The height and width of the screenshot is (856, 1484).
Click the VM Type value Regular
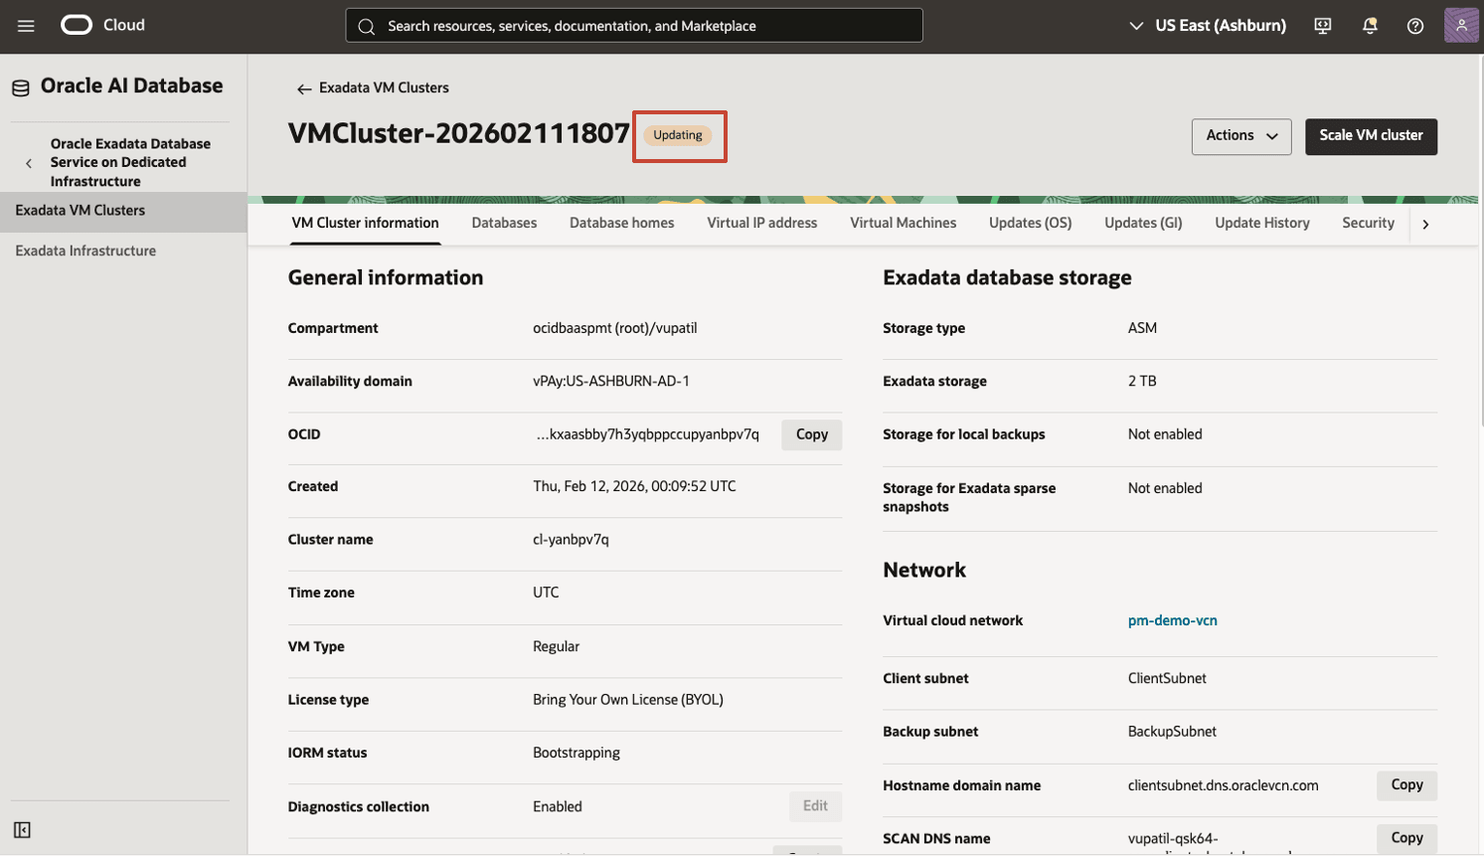click(x=556, y=646)
